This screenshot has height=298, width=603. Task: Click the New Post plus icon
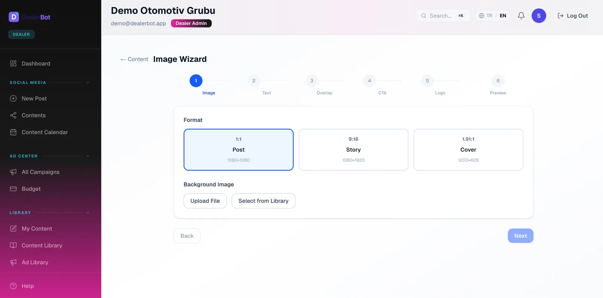click(x=13, y=98)
